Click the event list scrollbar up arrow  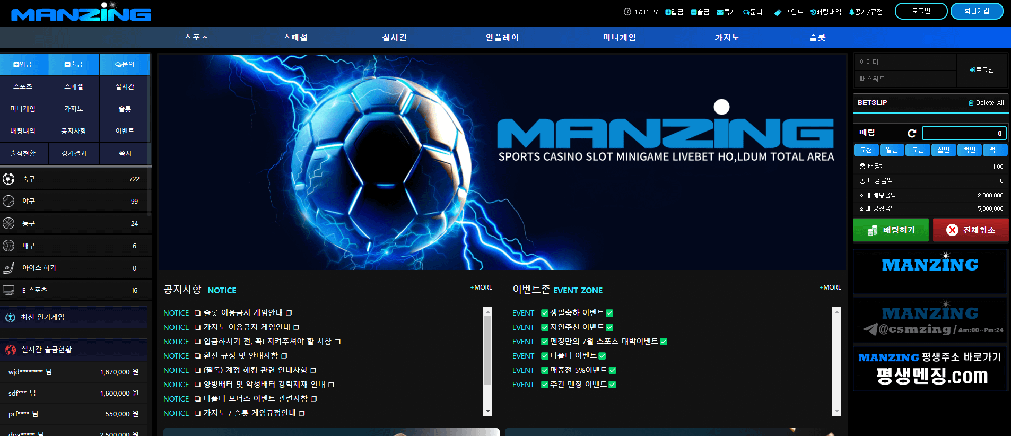coord(837,311)
